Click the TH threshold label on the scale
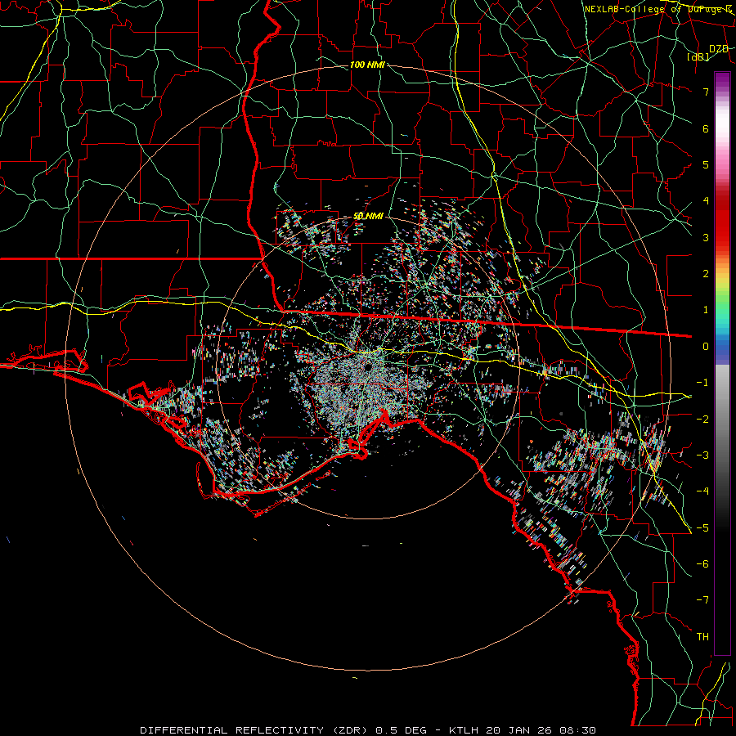This screenshot has width=736, height=736. click(x=702, y=637)
